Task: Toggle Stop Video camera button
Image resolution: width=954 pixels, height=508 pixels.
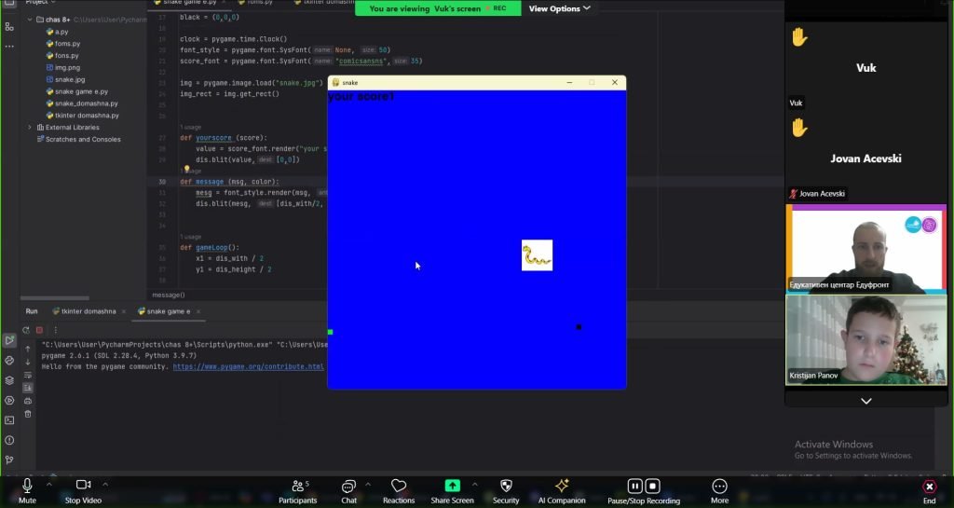Action: pos(84,490)
